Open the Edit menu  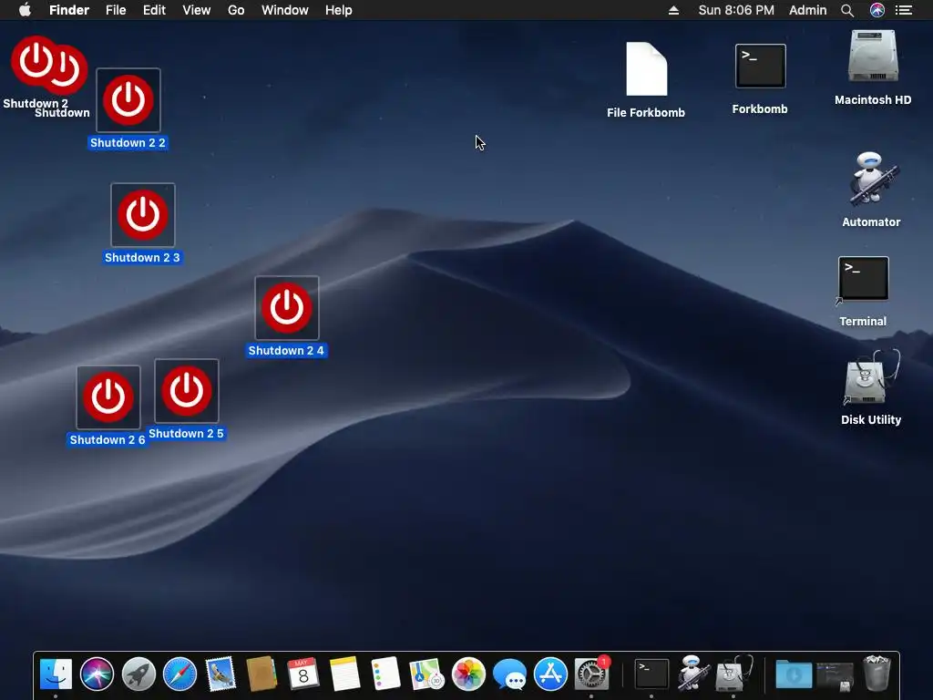(154, 10)
